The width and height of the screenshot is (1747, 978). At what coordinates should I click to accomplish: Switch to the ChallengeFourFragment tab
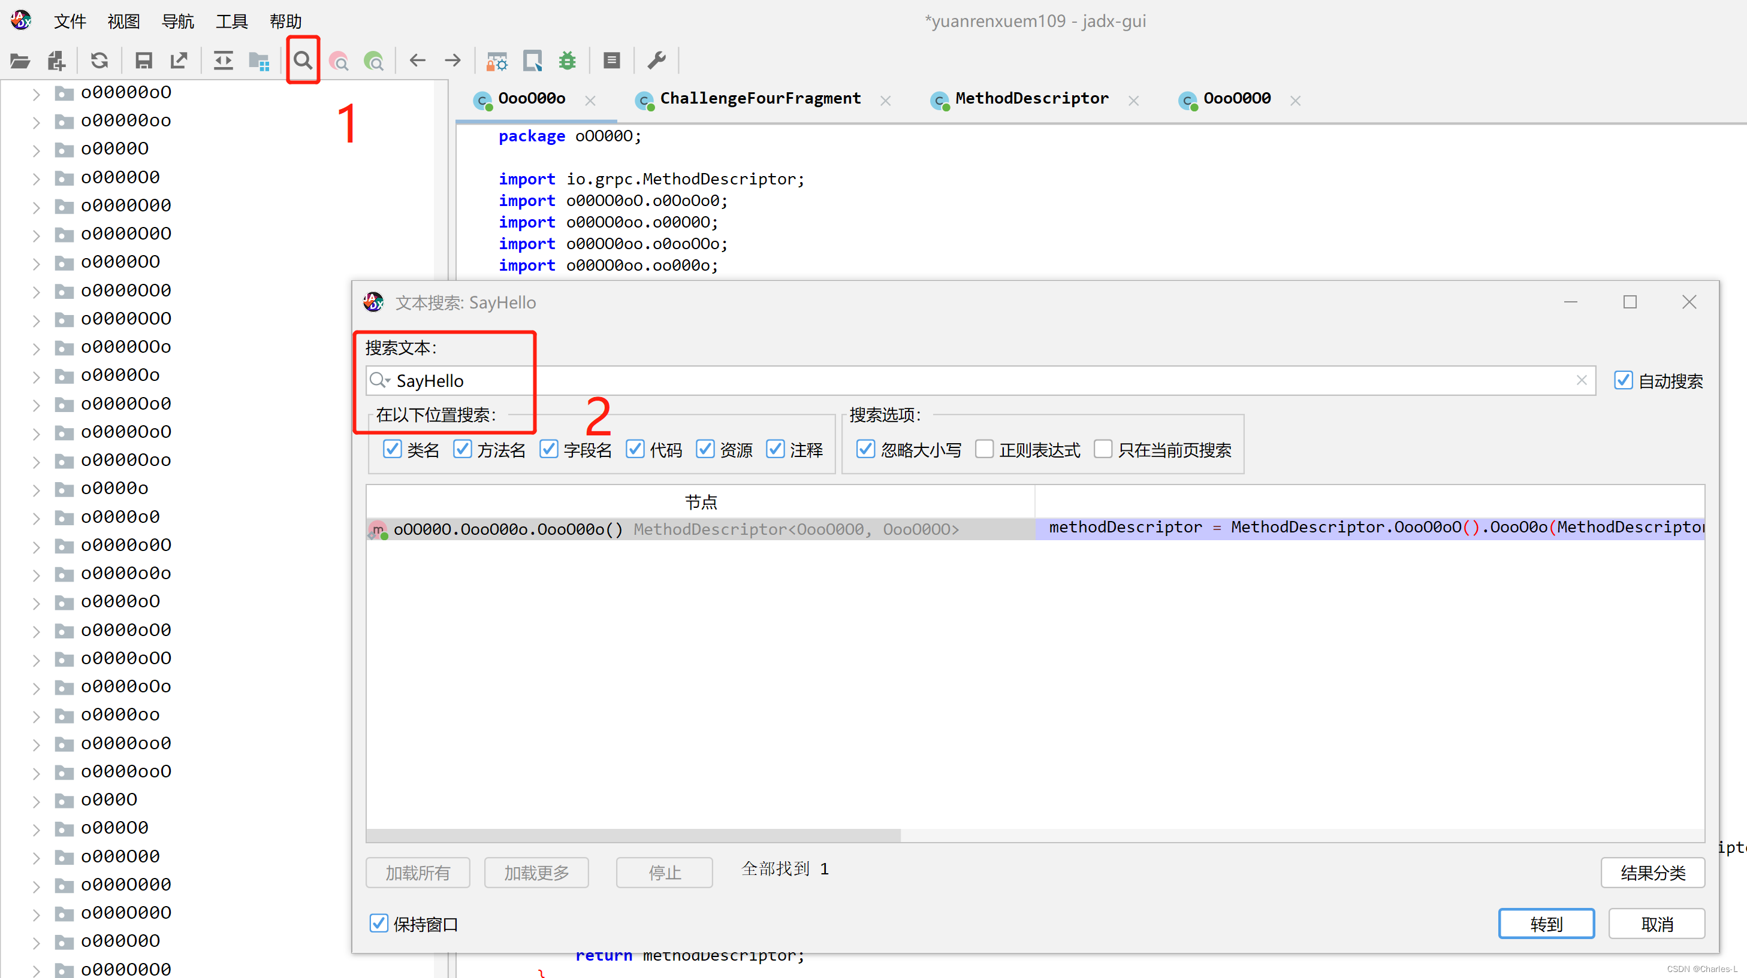click(759, 98)
